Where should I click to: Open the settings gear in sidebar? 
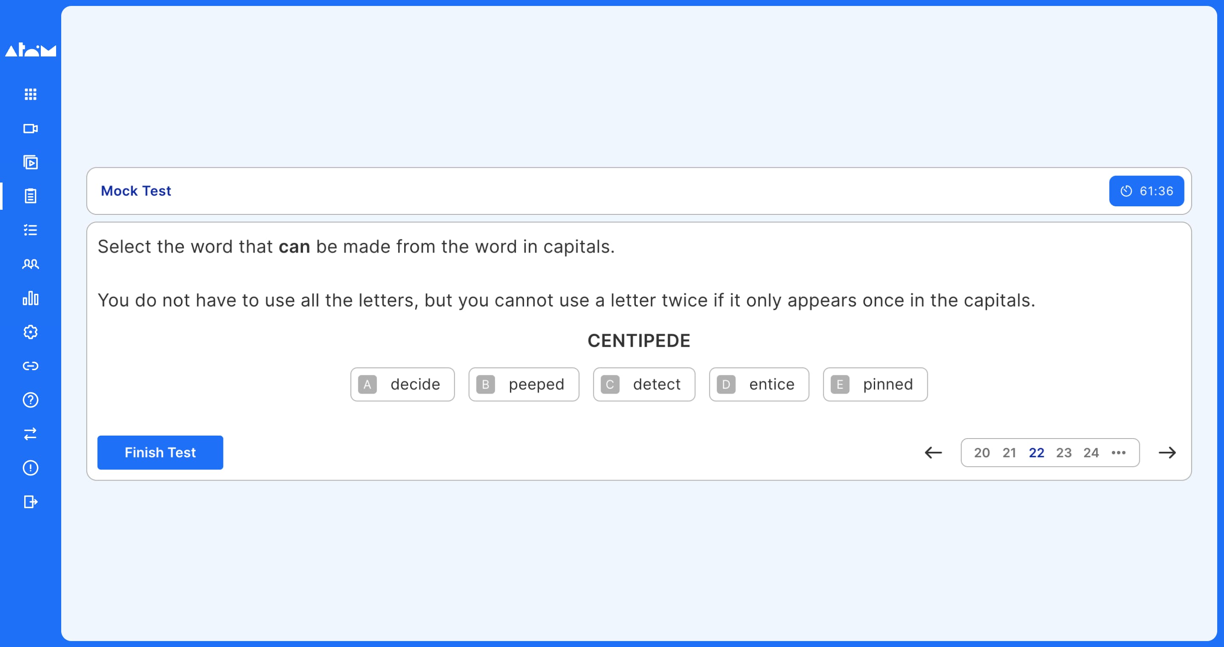coord(30,332)
